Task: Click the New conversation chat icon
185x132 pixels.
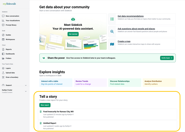Action: (3, 16)
